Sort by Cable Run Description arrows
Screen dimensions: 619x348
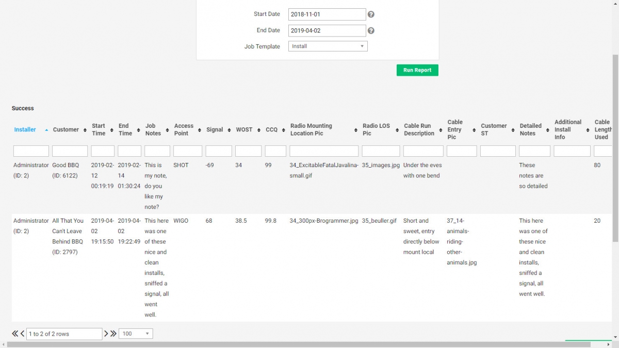[x=441, y=130]
